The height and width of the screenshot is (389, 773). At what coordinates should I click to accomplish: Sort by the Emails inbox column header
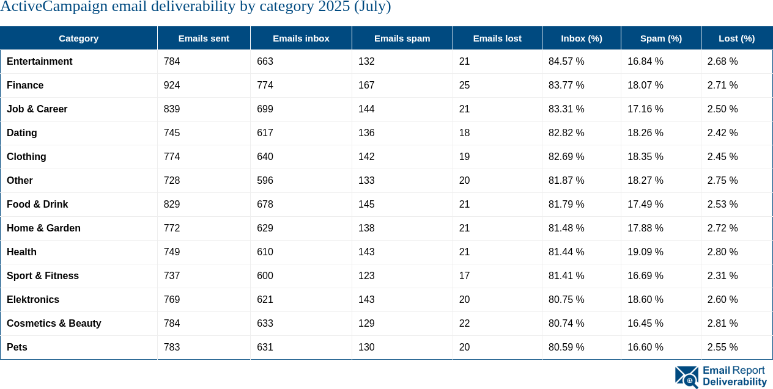301,38
